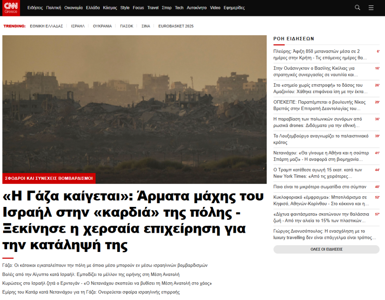
Task: Open the Gaza ruins headline image
Action: pyautogui.click(x=134, y=104)
